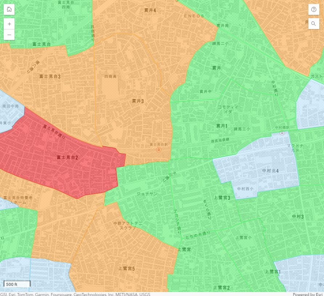Zoom in with the plus button
This screenshot has width=324, height=296.
pos(9,24)
